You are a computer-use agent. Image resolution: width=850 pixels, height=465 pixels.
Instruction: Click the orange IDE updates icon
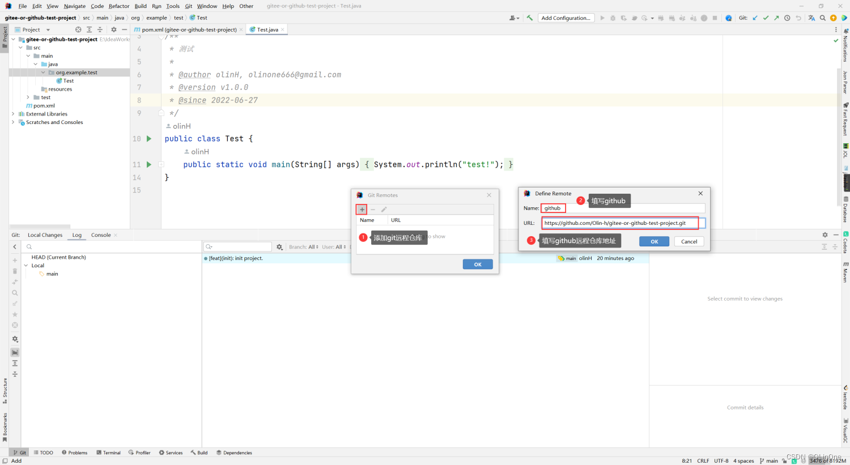coord(833,18)
